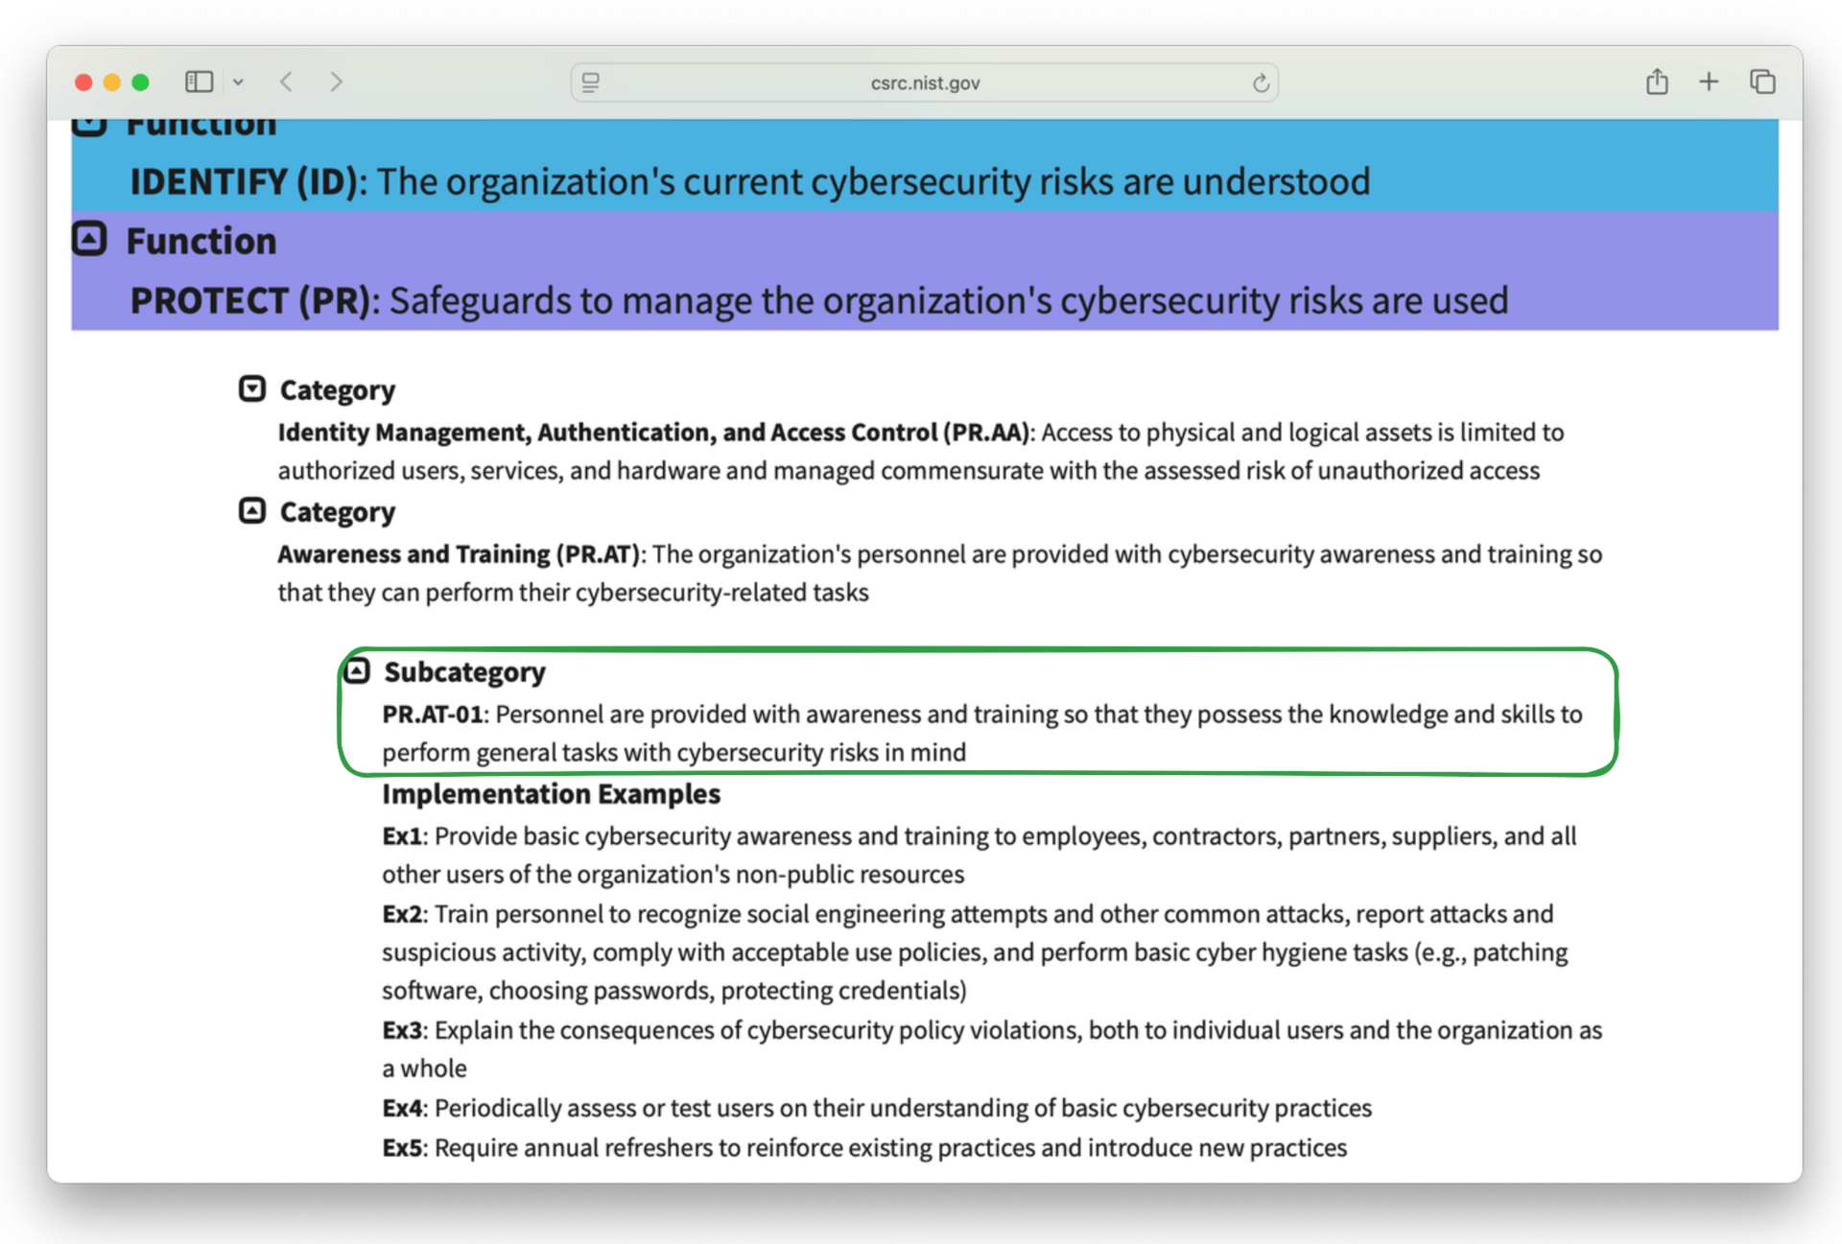This screenshot has height=1244, width=1842.
Task: Go back to previous page
Action: 286,82
